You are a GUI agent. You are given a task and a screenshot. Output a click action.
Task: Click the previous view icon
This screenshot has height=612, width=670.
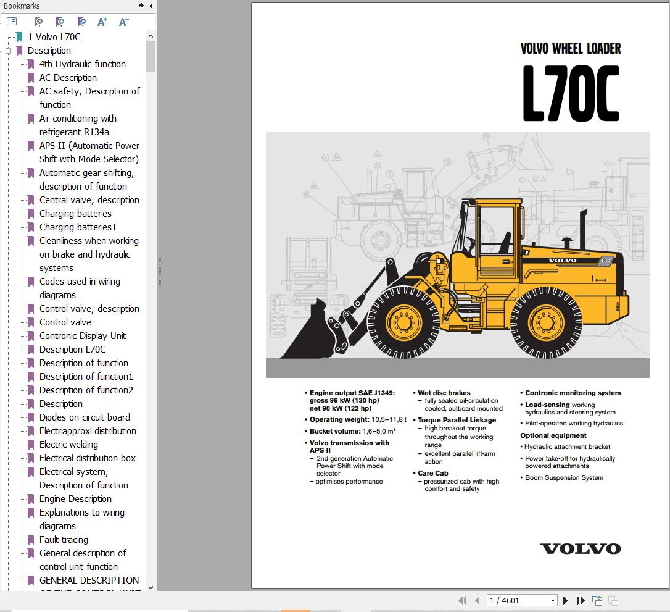[x=597, y=600]
